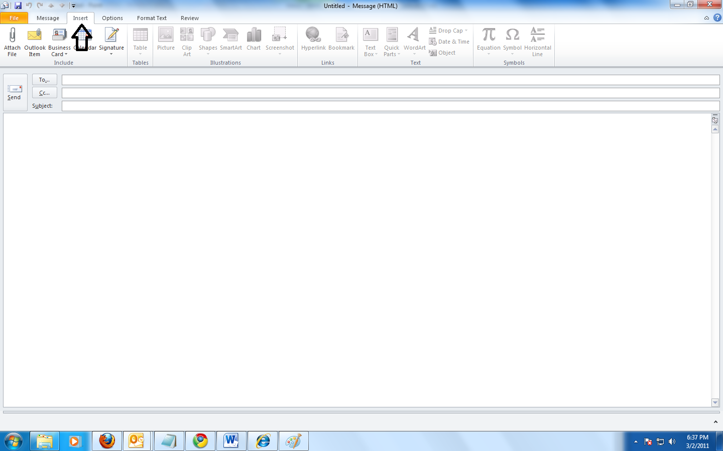The image size is (723, 451).
Task: Open Microsoft Office Help
Action: pos(717,18)
